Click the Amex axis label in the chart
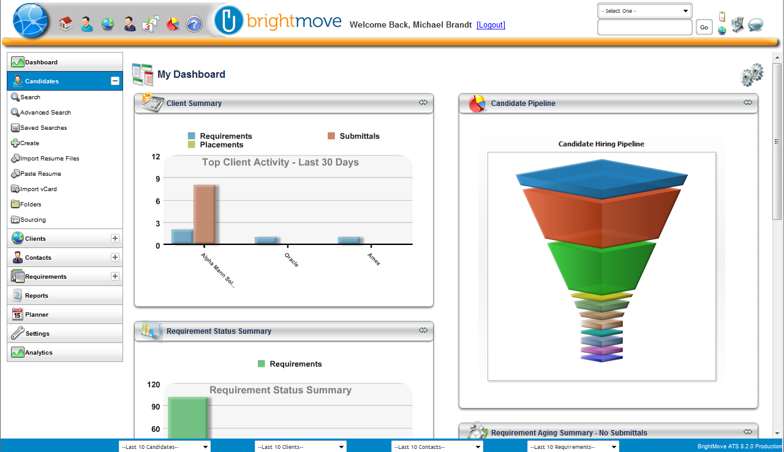 (374, 258)
